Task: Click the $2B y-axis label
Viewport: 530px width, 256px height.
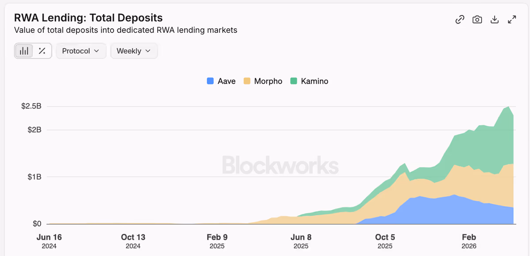Action: [x=34, y=130]
